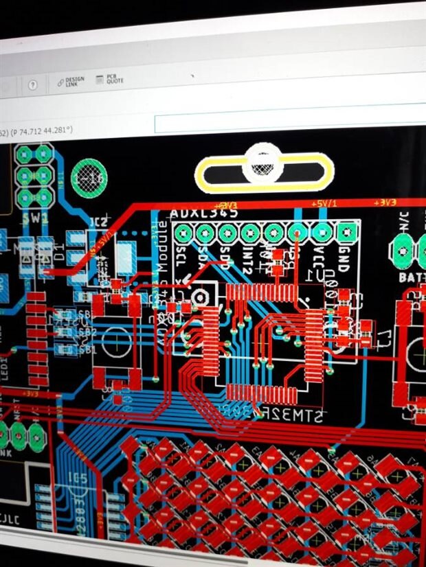
Task: Click the SB1 solder bridge label
Action: [89, 349]
